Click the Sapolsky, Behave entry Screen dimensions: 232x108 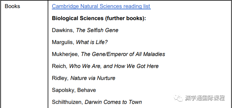click(x=74, y=90)
